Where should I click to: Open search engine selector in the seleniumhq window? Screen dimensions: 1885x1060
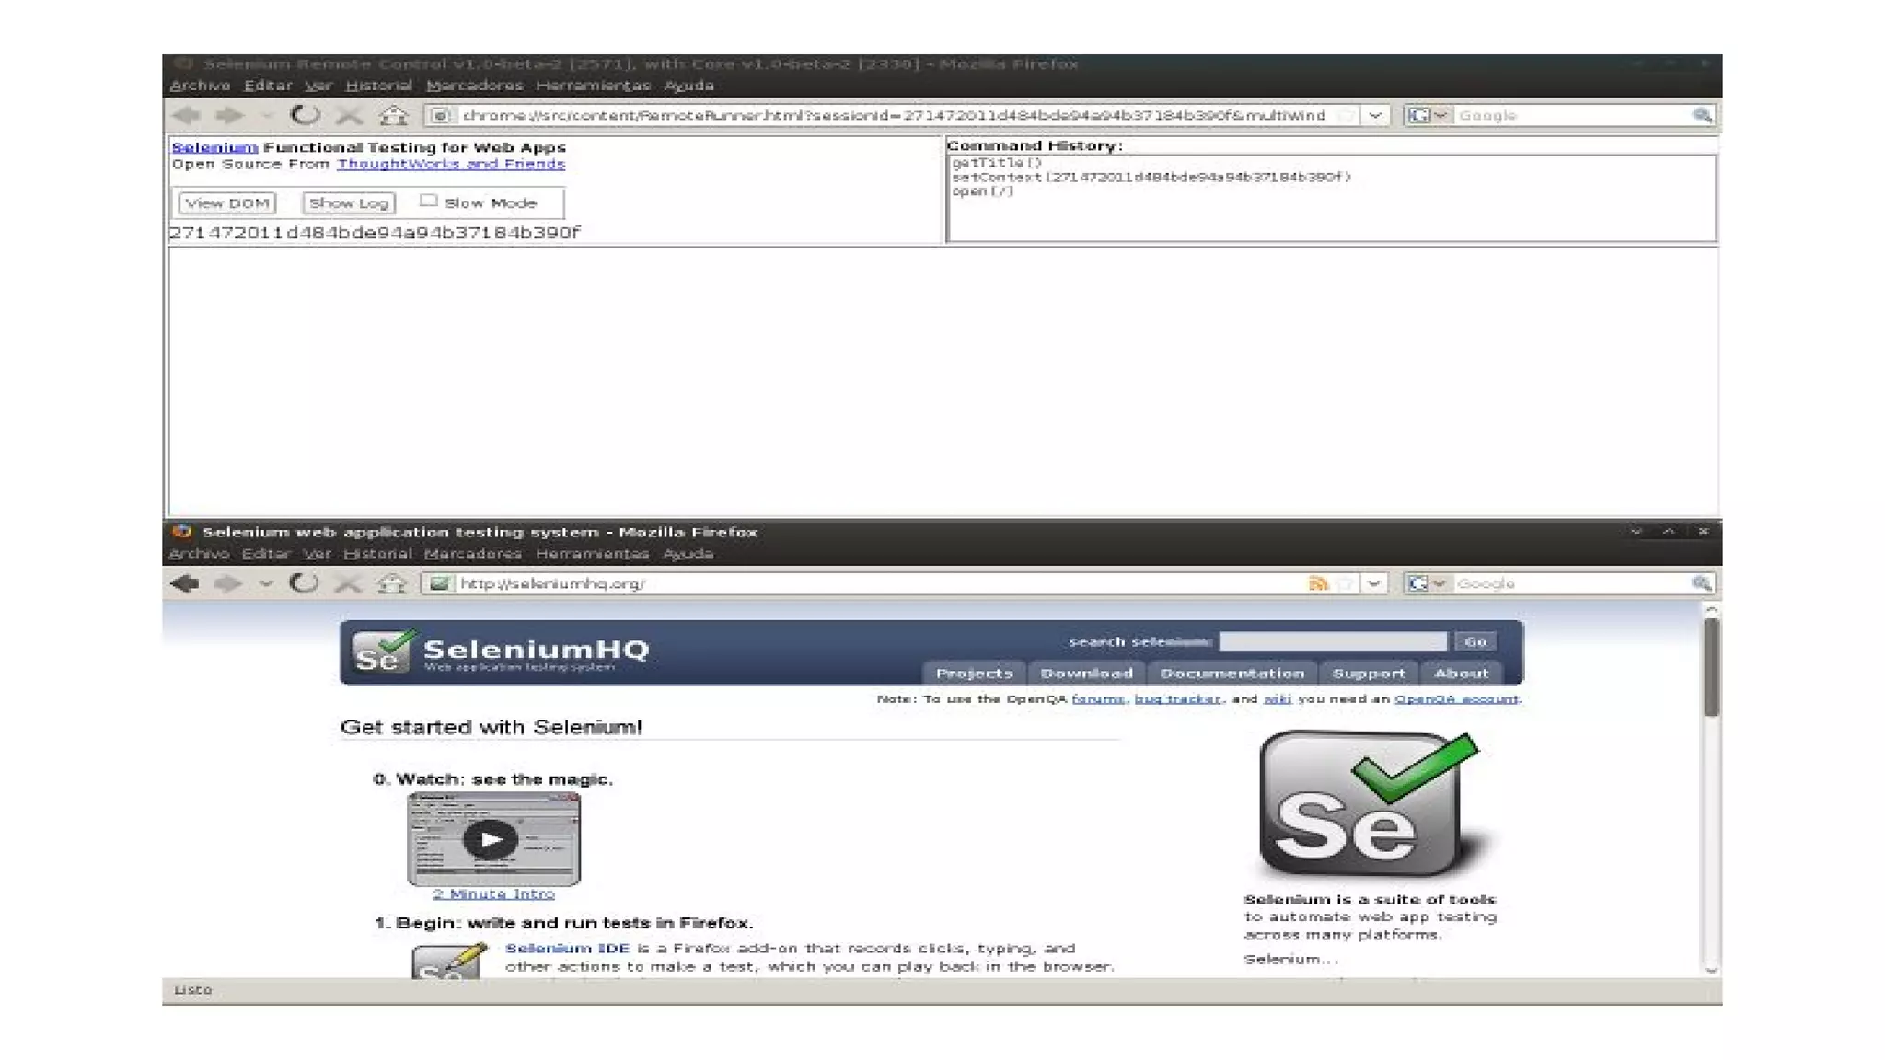pyautogui.click(x=1427, y=583)
